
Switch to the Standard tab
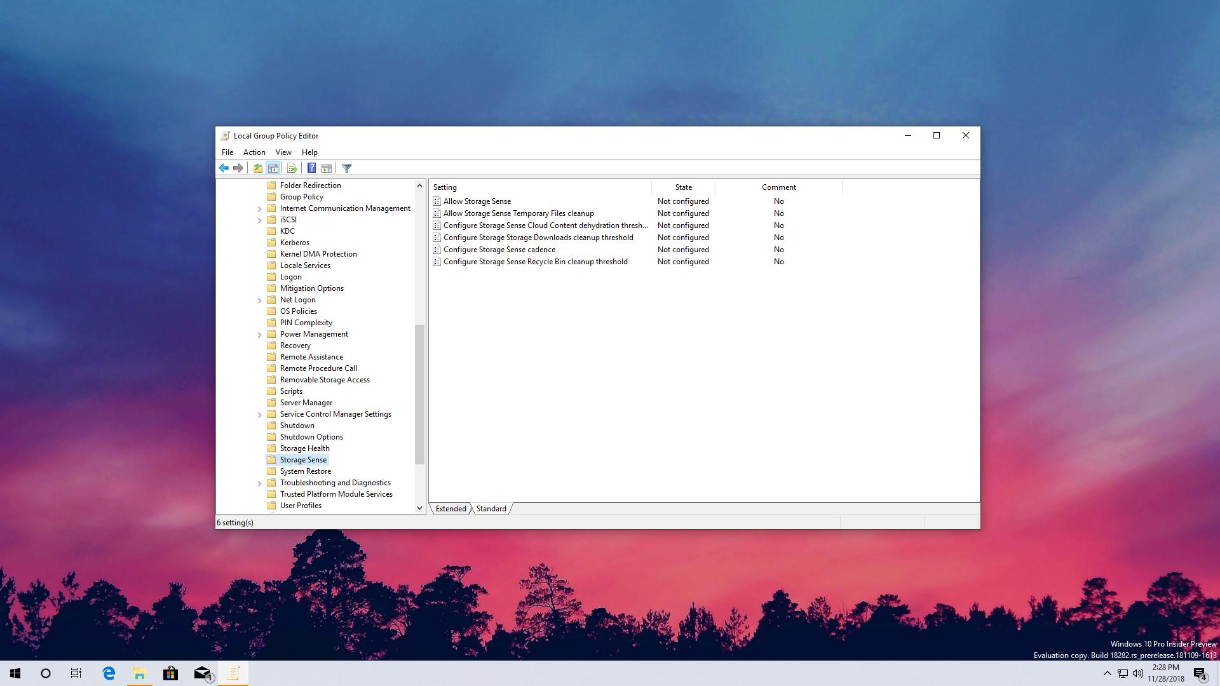(491, 508)
